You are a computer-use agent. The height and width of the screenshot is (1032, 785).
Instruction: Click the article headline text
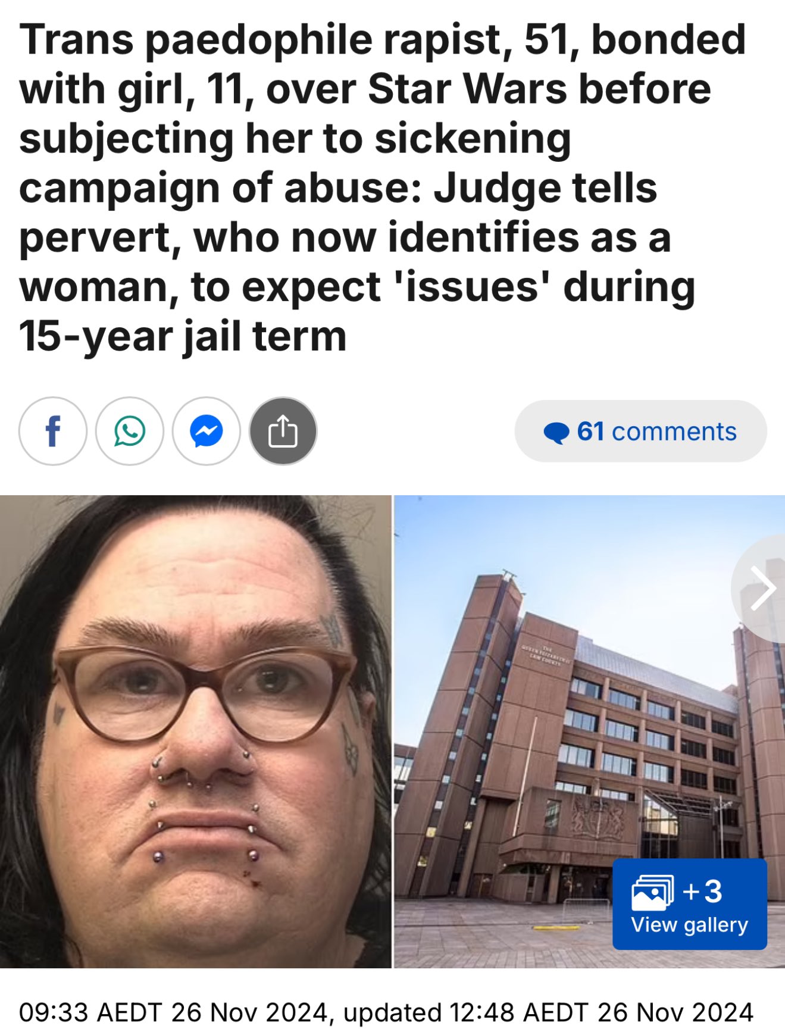coord(383,187)
